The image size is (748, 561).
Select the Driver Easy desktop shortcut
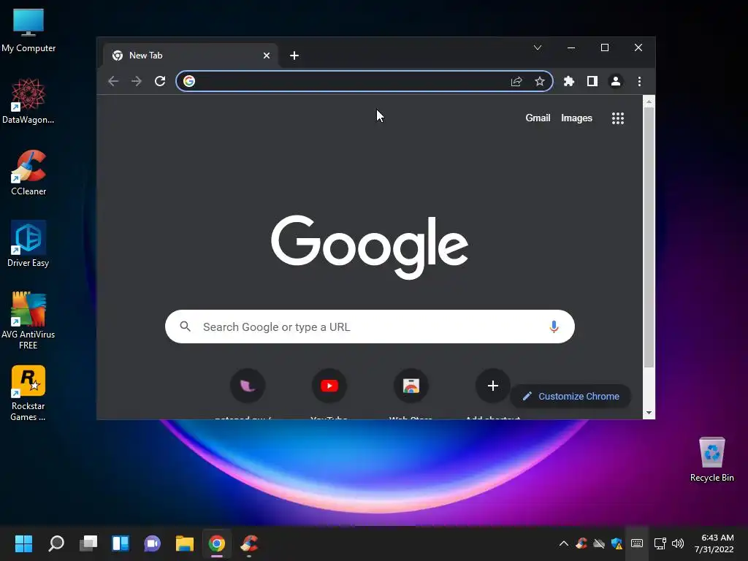coord(28,244)
